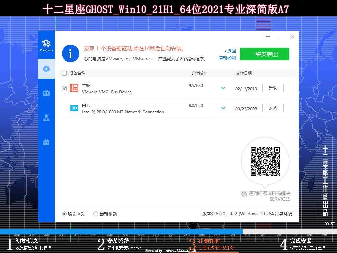Click the blue info circle icon
Image resolution: width=337 pixels, height=253 pixels.
(70, 54)
